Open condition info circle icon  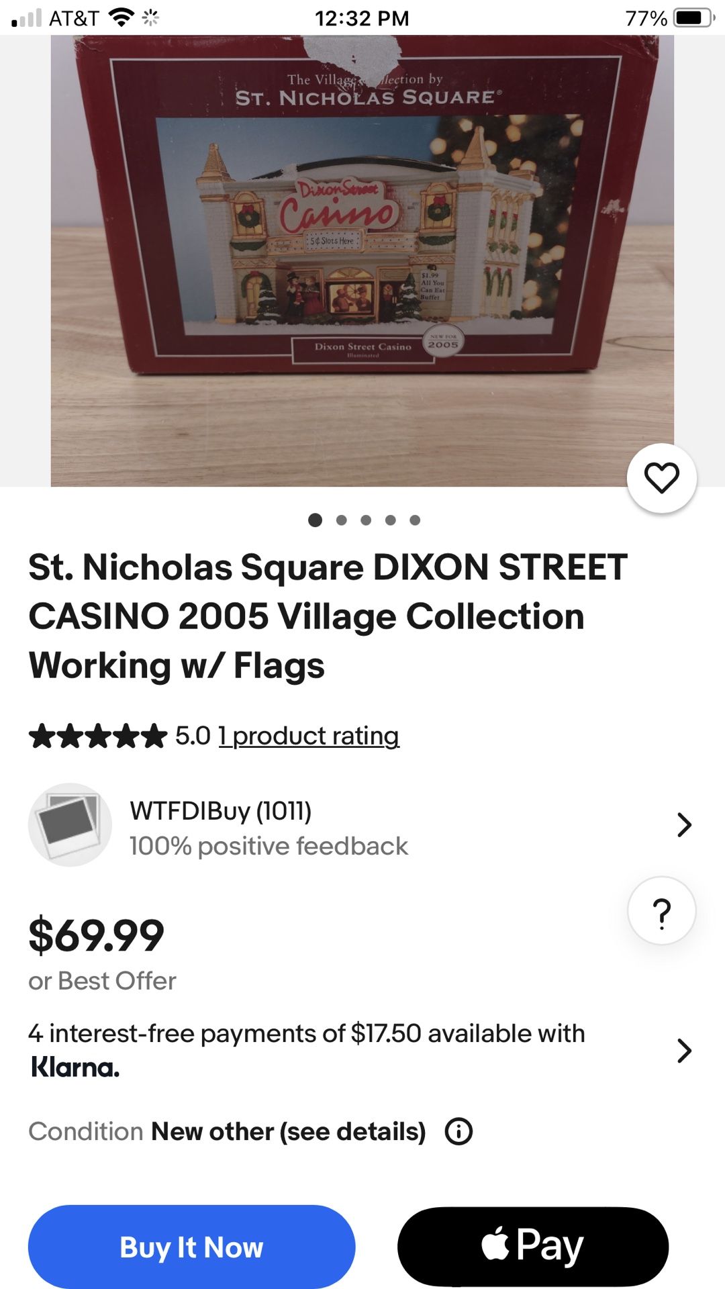pyautogui.click(x=459, y=1131)
